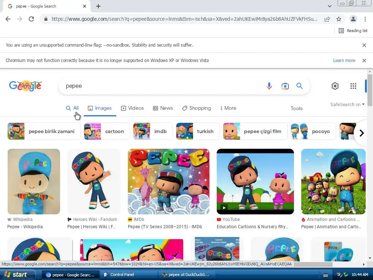Switch to the Videos tab
The image size is (373, 280).
pyautogui.click(x=133, y=108)
